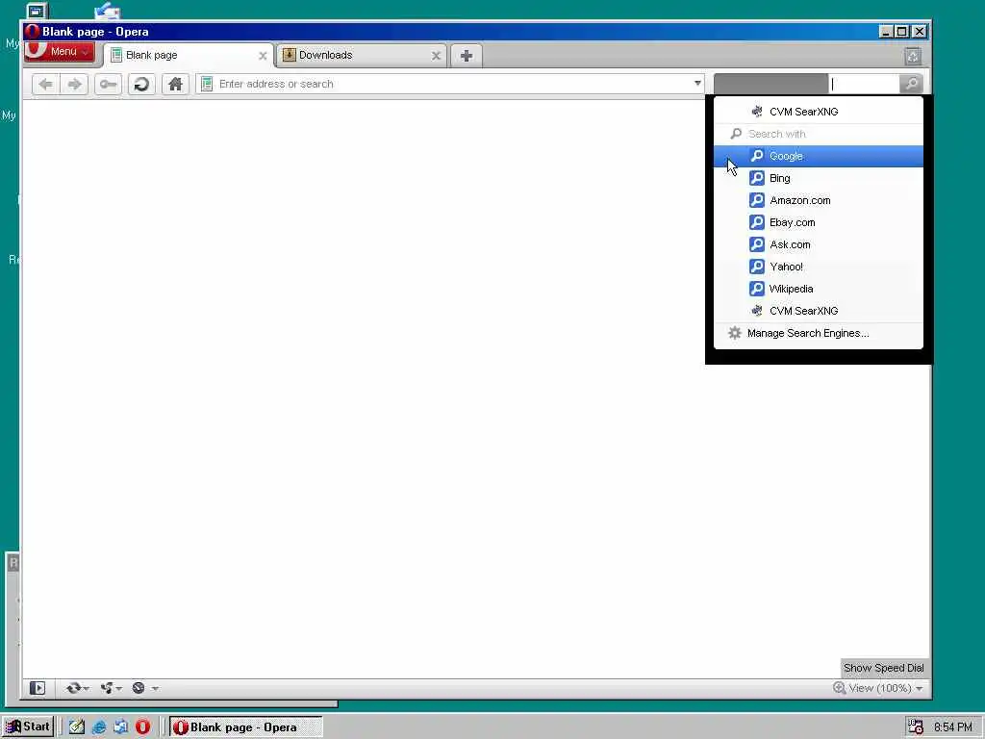Select bottom CVM SearXNG entry

(819, 311)
